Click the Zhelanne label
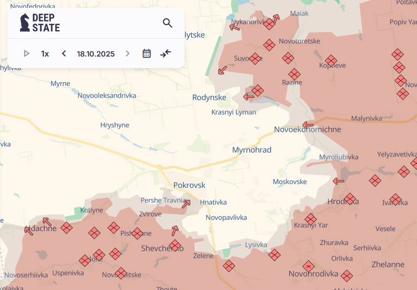This screenshot has width=417, height=290. click(388, 264)
